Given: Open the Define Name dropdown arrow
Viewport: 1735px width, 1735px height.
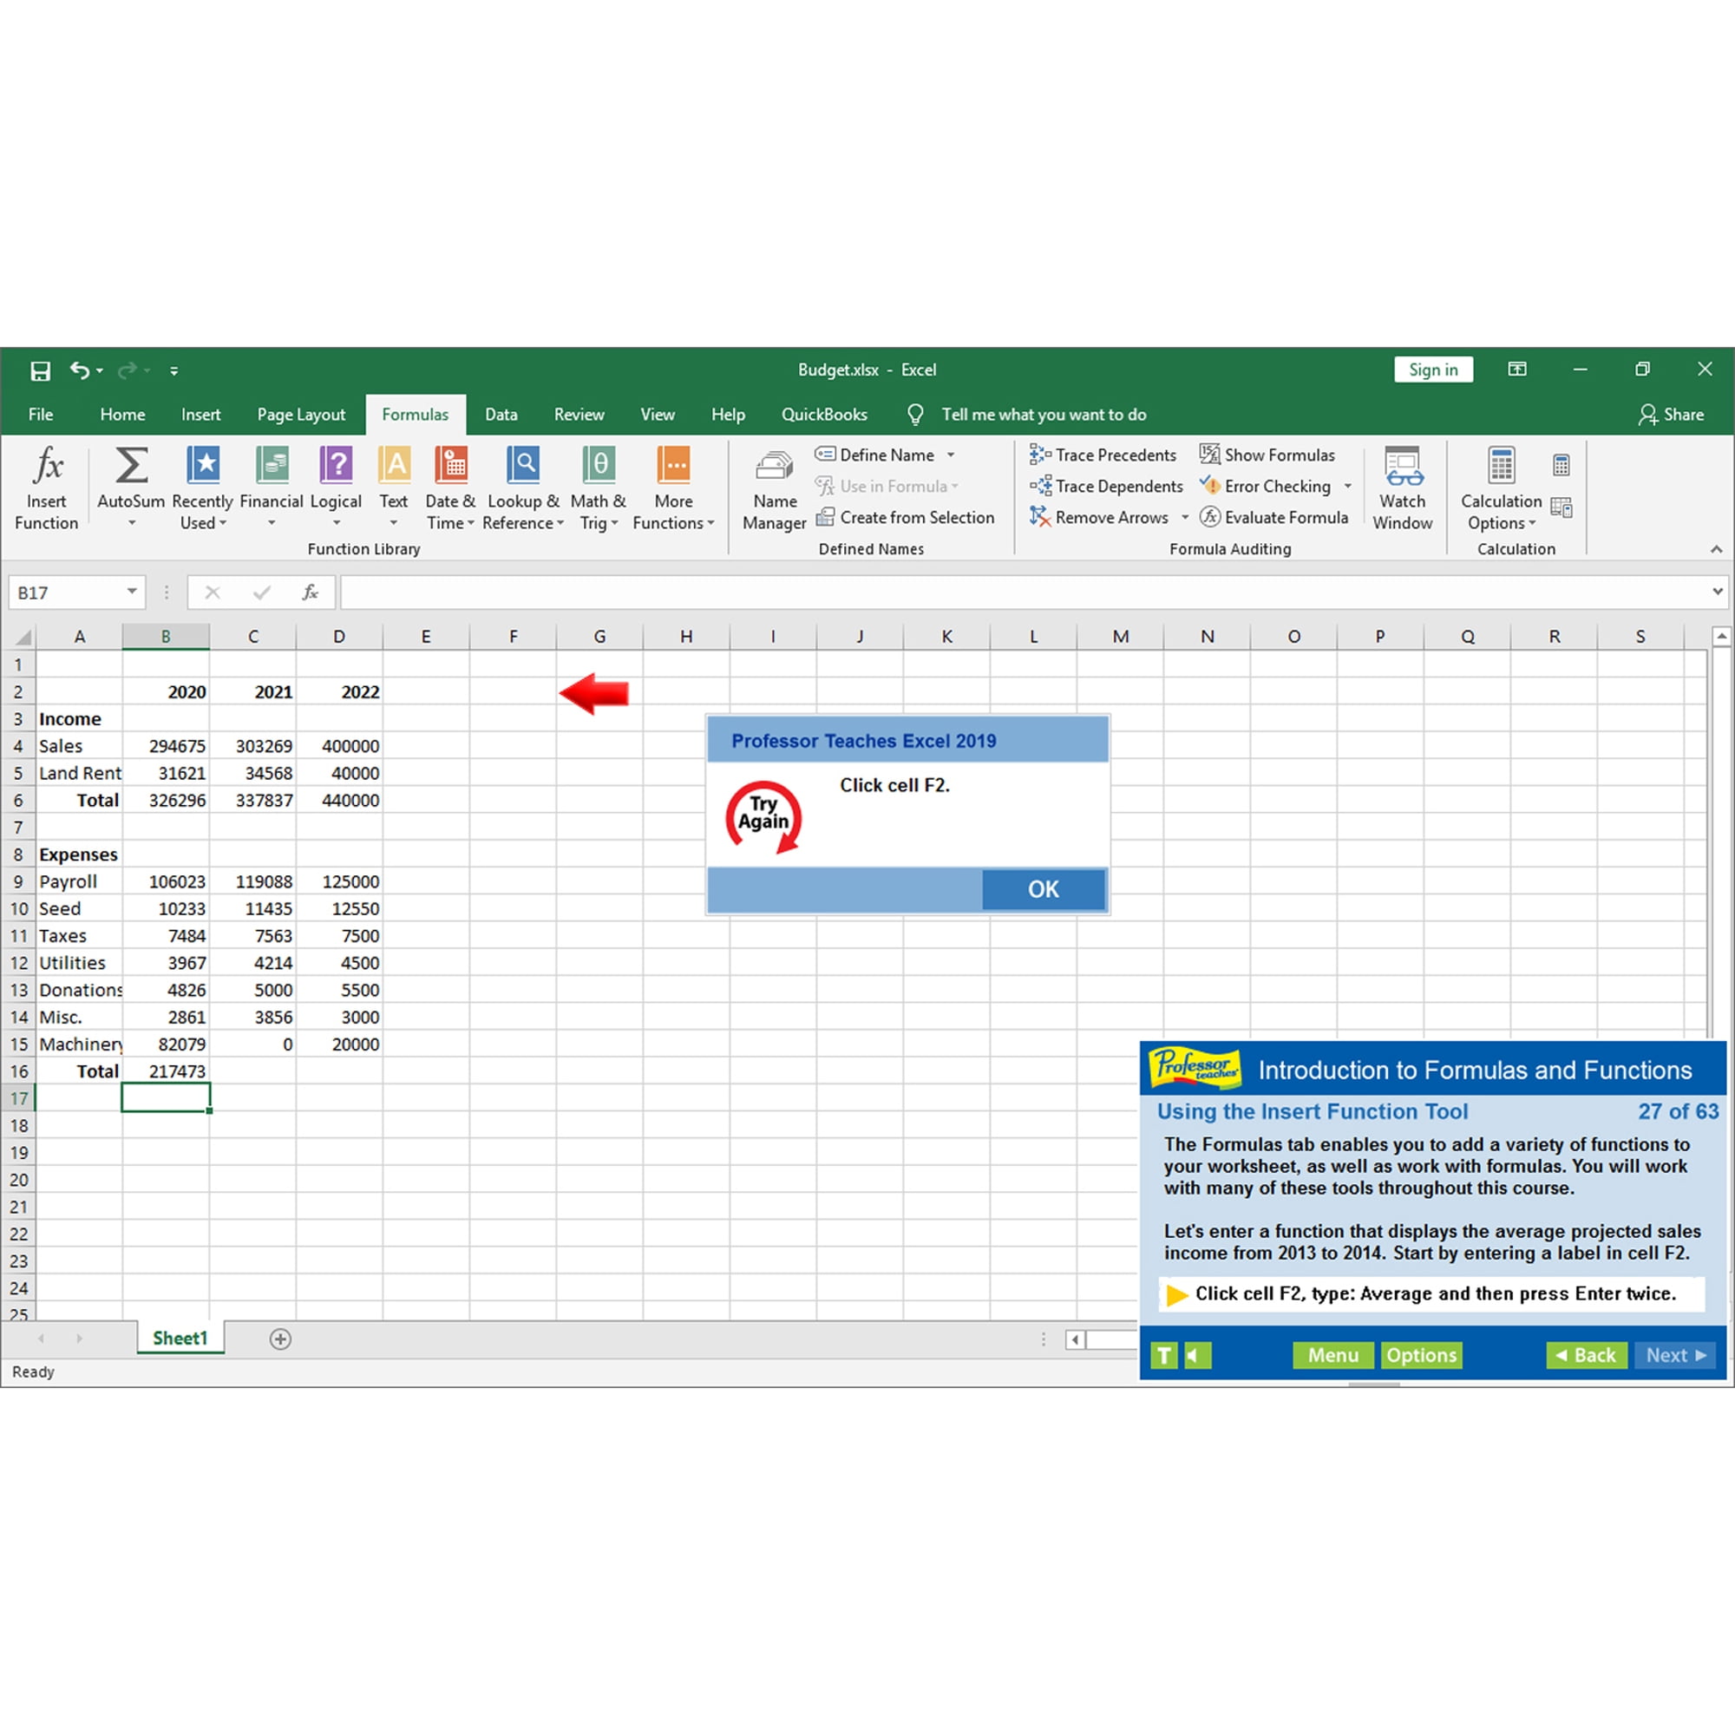Looking at the screenshot, I should 951,455.
